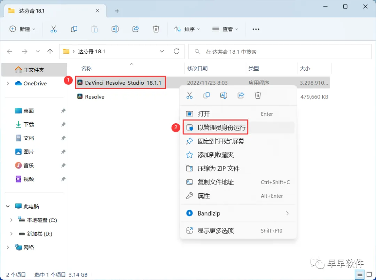Click the Share icon in the top toolbar
The width and height of the screenshot is (376, 280).
click(x=135, y=29)
